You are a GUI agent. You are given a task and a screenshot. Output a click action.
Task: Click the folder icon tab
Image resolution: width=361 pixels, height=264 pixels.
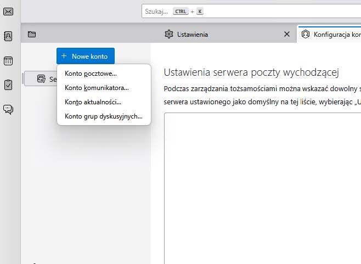pyautogui.click(x=32, y=34)
